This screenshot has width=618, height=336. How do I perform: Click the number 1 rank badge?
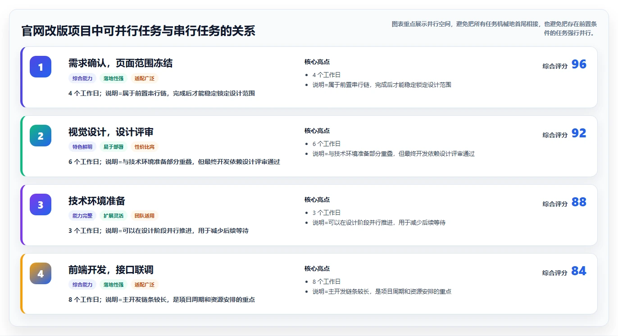click(x=41, y=67)
